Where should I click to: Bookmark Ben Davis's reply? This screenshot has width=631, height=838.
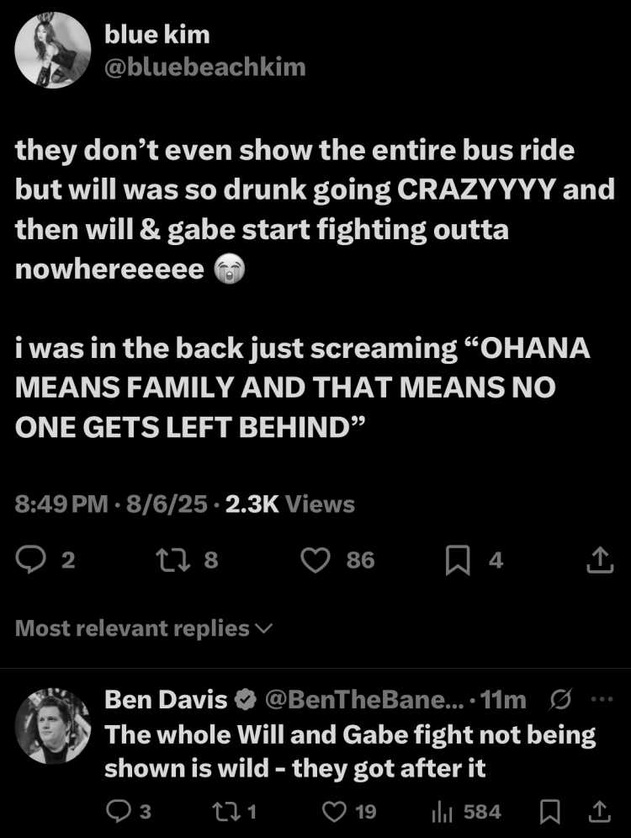click(x=549, y=813)
